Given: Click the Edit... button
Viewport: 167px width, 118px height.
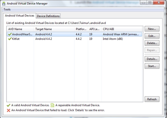Looking at the screenshot, I should tap(152, 36).
